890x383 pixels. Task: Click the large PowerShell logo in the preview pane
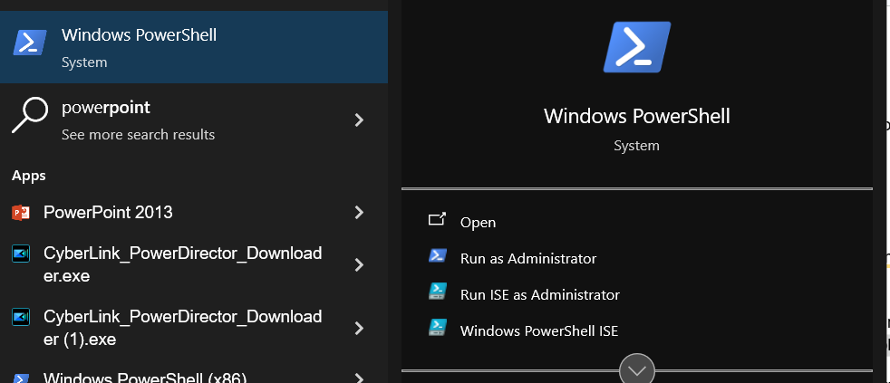point(637,47)
